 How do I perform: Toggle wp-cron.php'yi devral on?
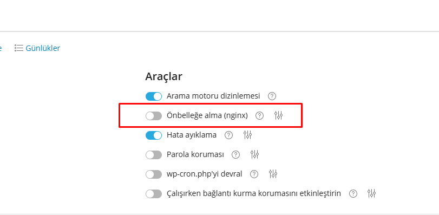click(x=154, y=174)
